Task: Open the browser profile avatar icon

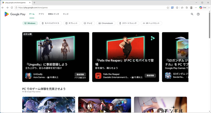Action: 191,8
